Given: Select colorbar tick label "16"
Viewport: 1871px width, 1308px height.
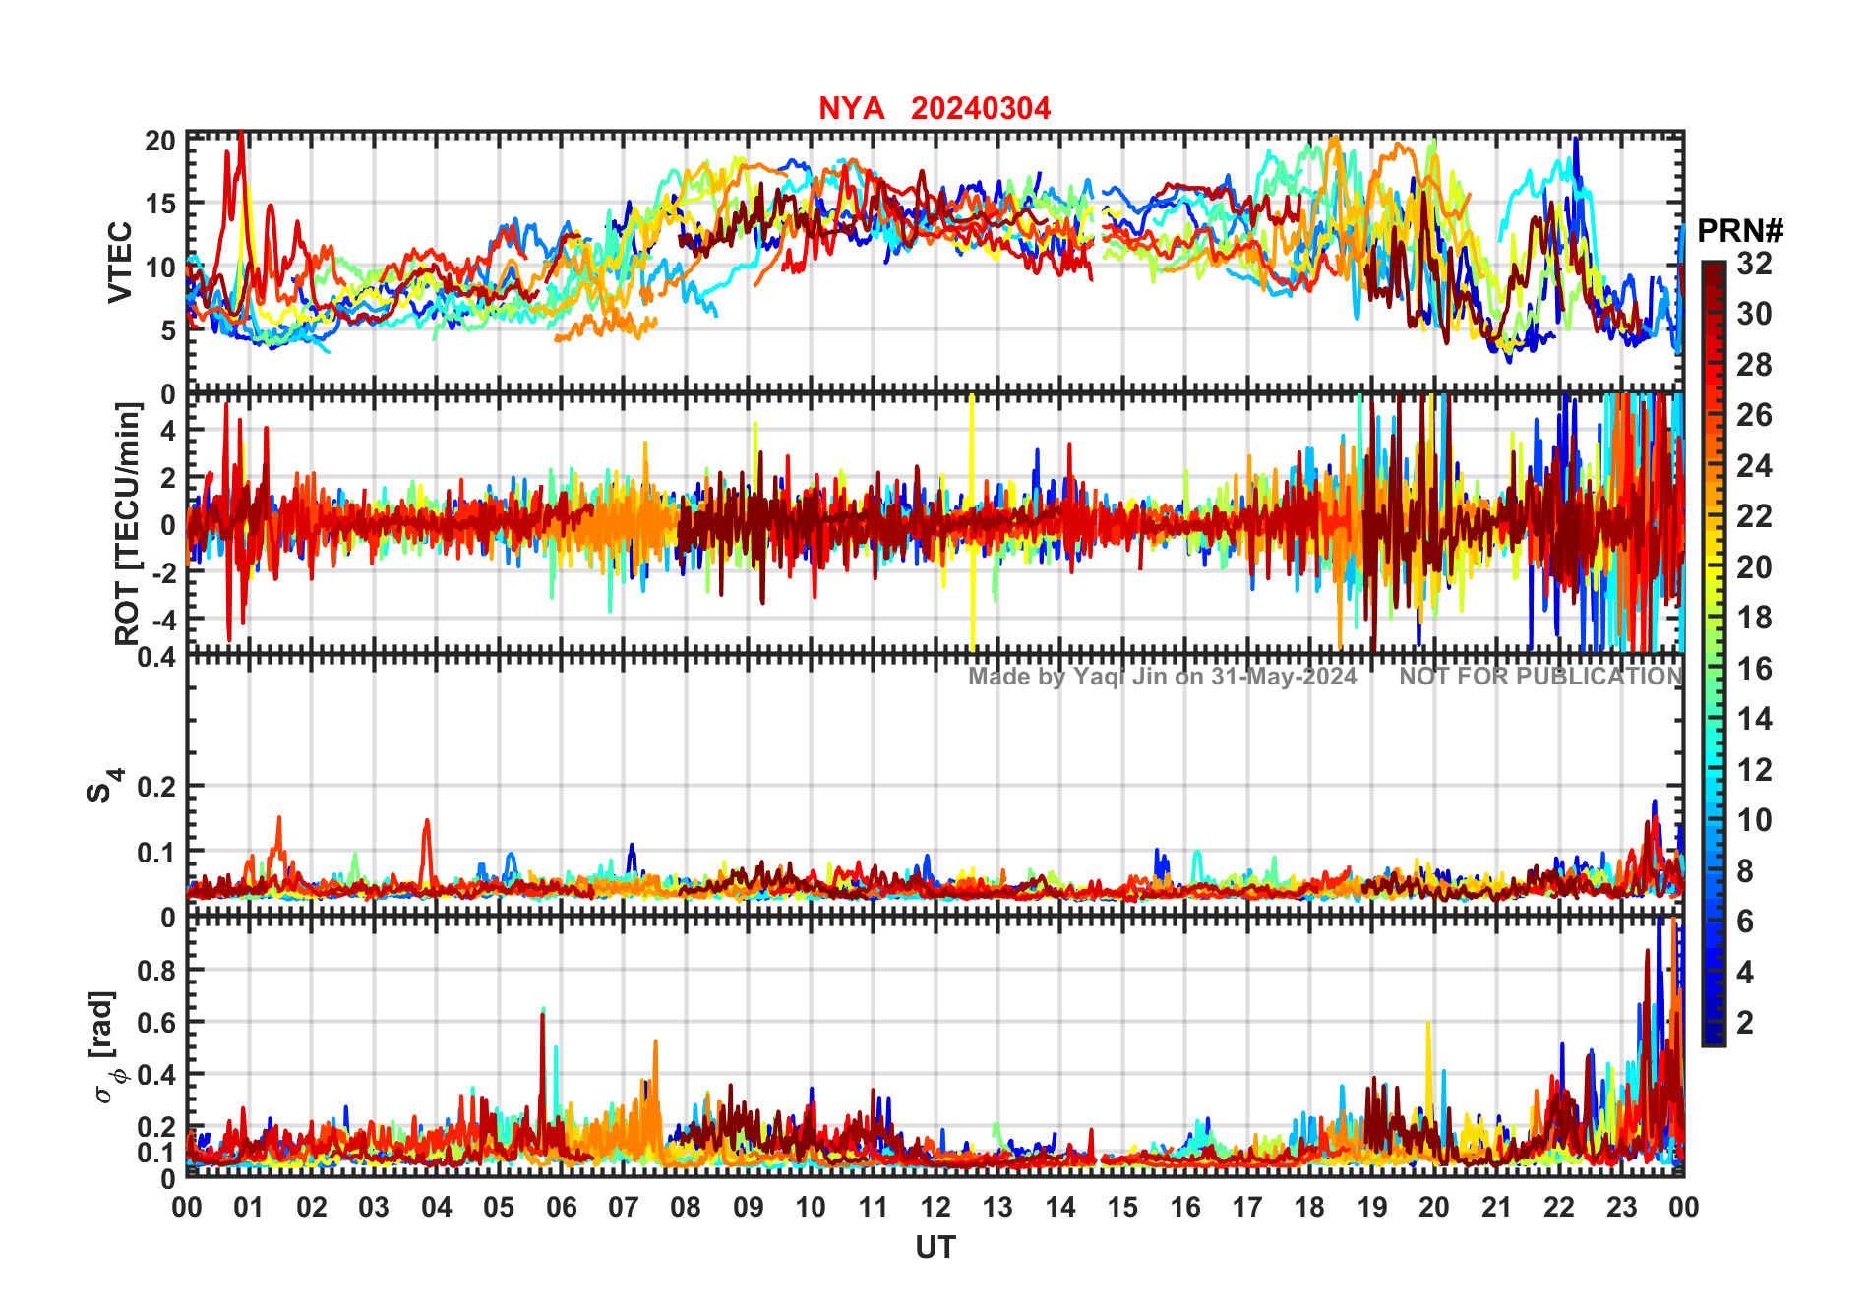Looking at the screenshot, I should 1754,669.
